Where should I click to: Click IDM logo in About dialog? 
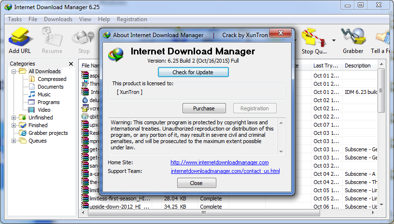116,54
